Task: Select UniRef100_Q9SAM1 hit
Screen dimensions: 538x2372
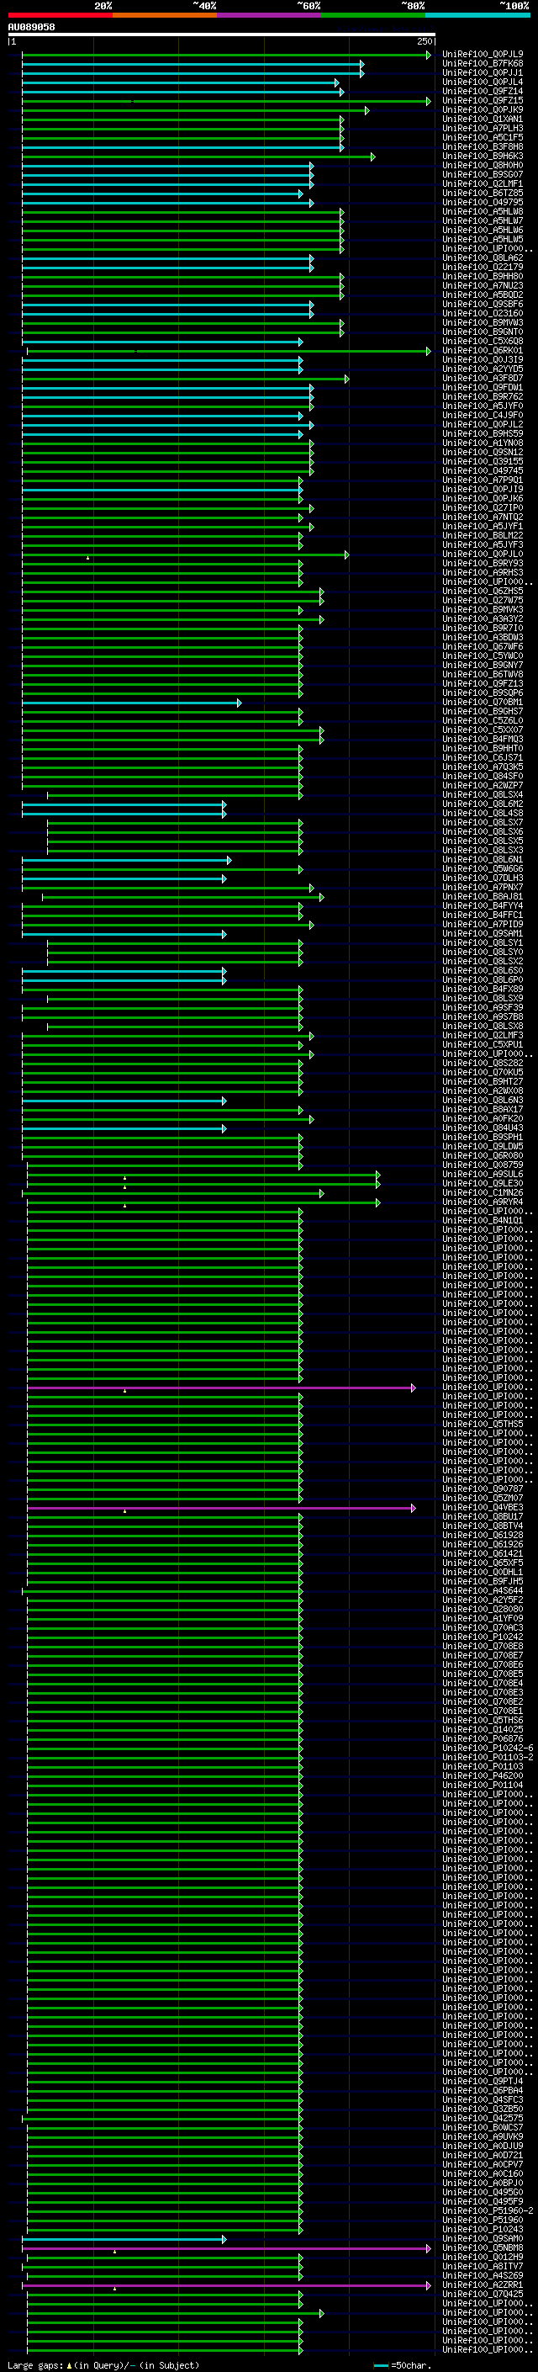Action: [x=483, y=934]
